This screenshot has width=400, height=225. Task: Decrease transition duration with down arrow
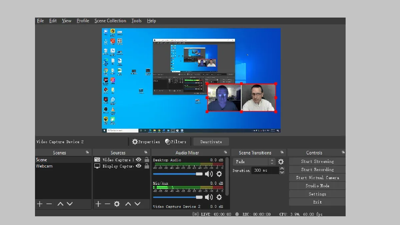[282, 172]
